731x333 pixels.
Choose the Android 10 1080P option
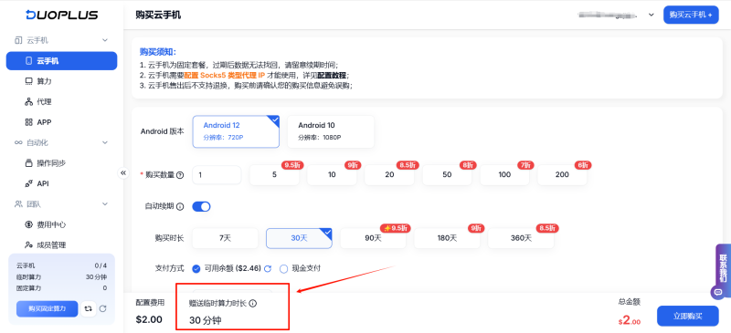(331, 131)
